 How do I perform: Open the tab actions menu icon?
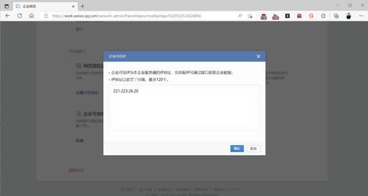coord(6,6)
